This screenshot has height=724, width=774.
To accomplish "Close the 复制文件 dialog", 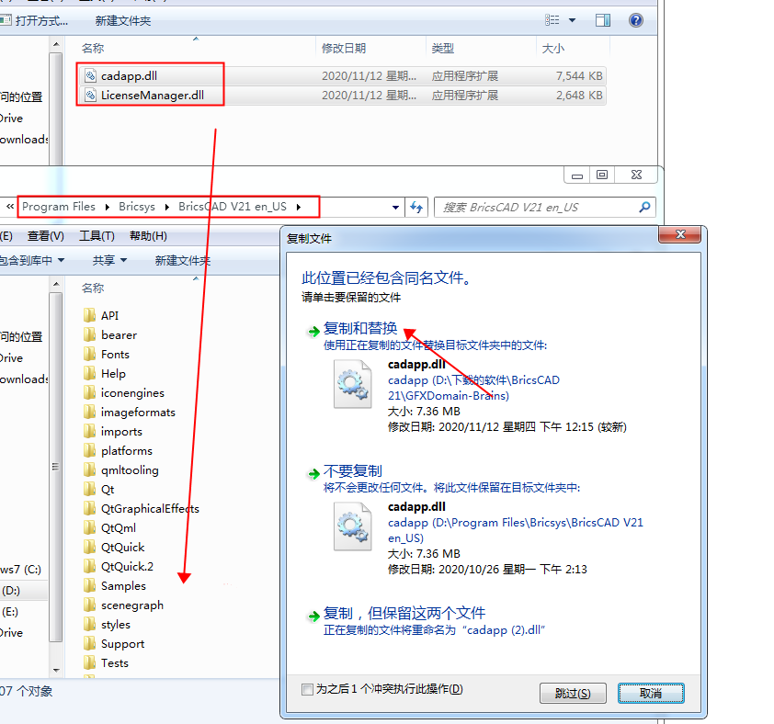I will pyautogui.click(x=679, y=234).
